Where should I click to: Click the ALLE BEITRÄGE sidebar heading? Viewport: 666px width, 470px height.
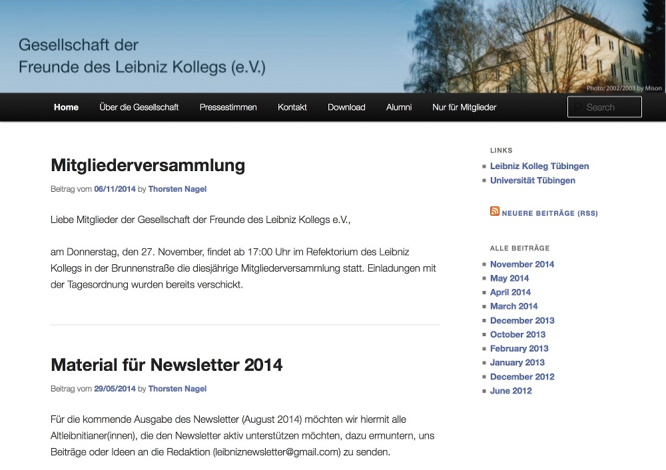click(520, 248)
